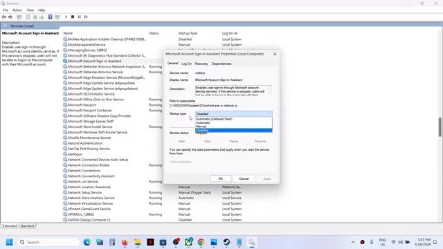This screenshot has width=443, height=249.
Task: Click gear icon beside Netlogon service
Action: [x=65, y=154]
